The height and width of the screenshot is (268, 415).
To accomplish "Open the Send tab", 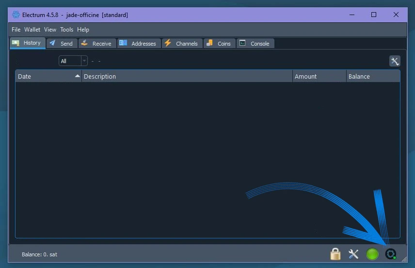I will coord(62,44).
